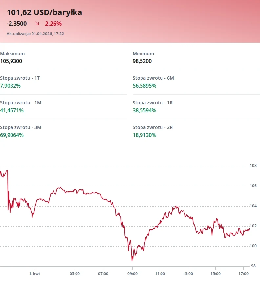Screen dimensions: 260x284
Task: Select the Maksimum value 105,9300
Action: [11, 61]
